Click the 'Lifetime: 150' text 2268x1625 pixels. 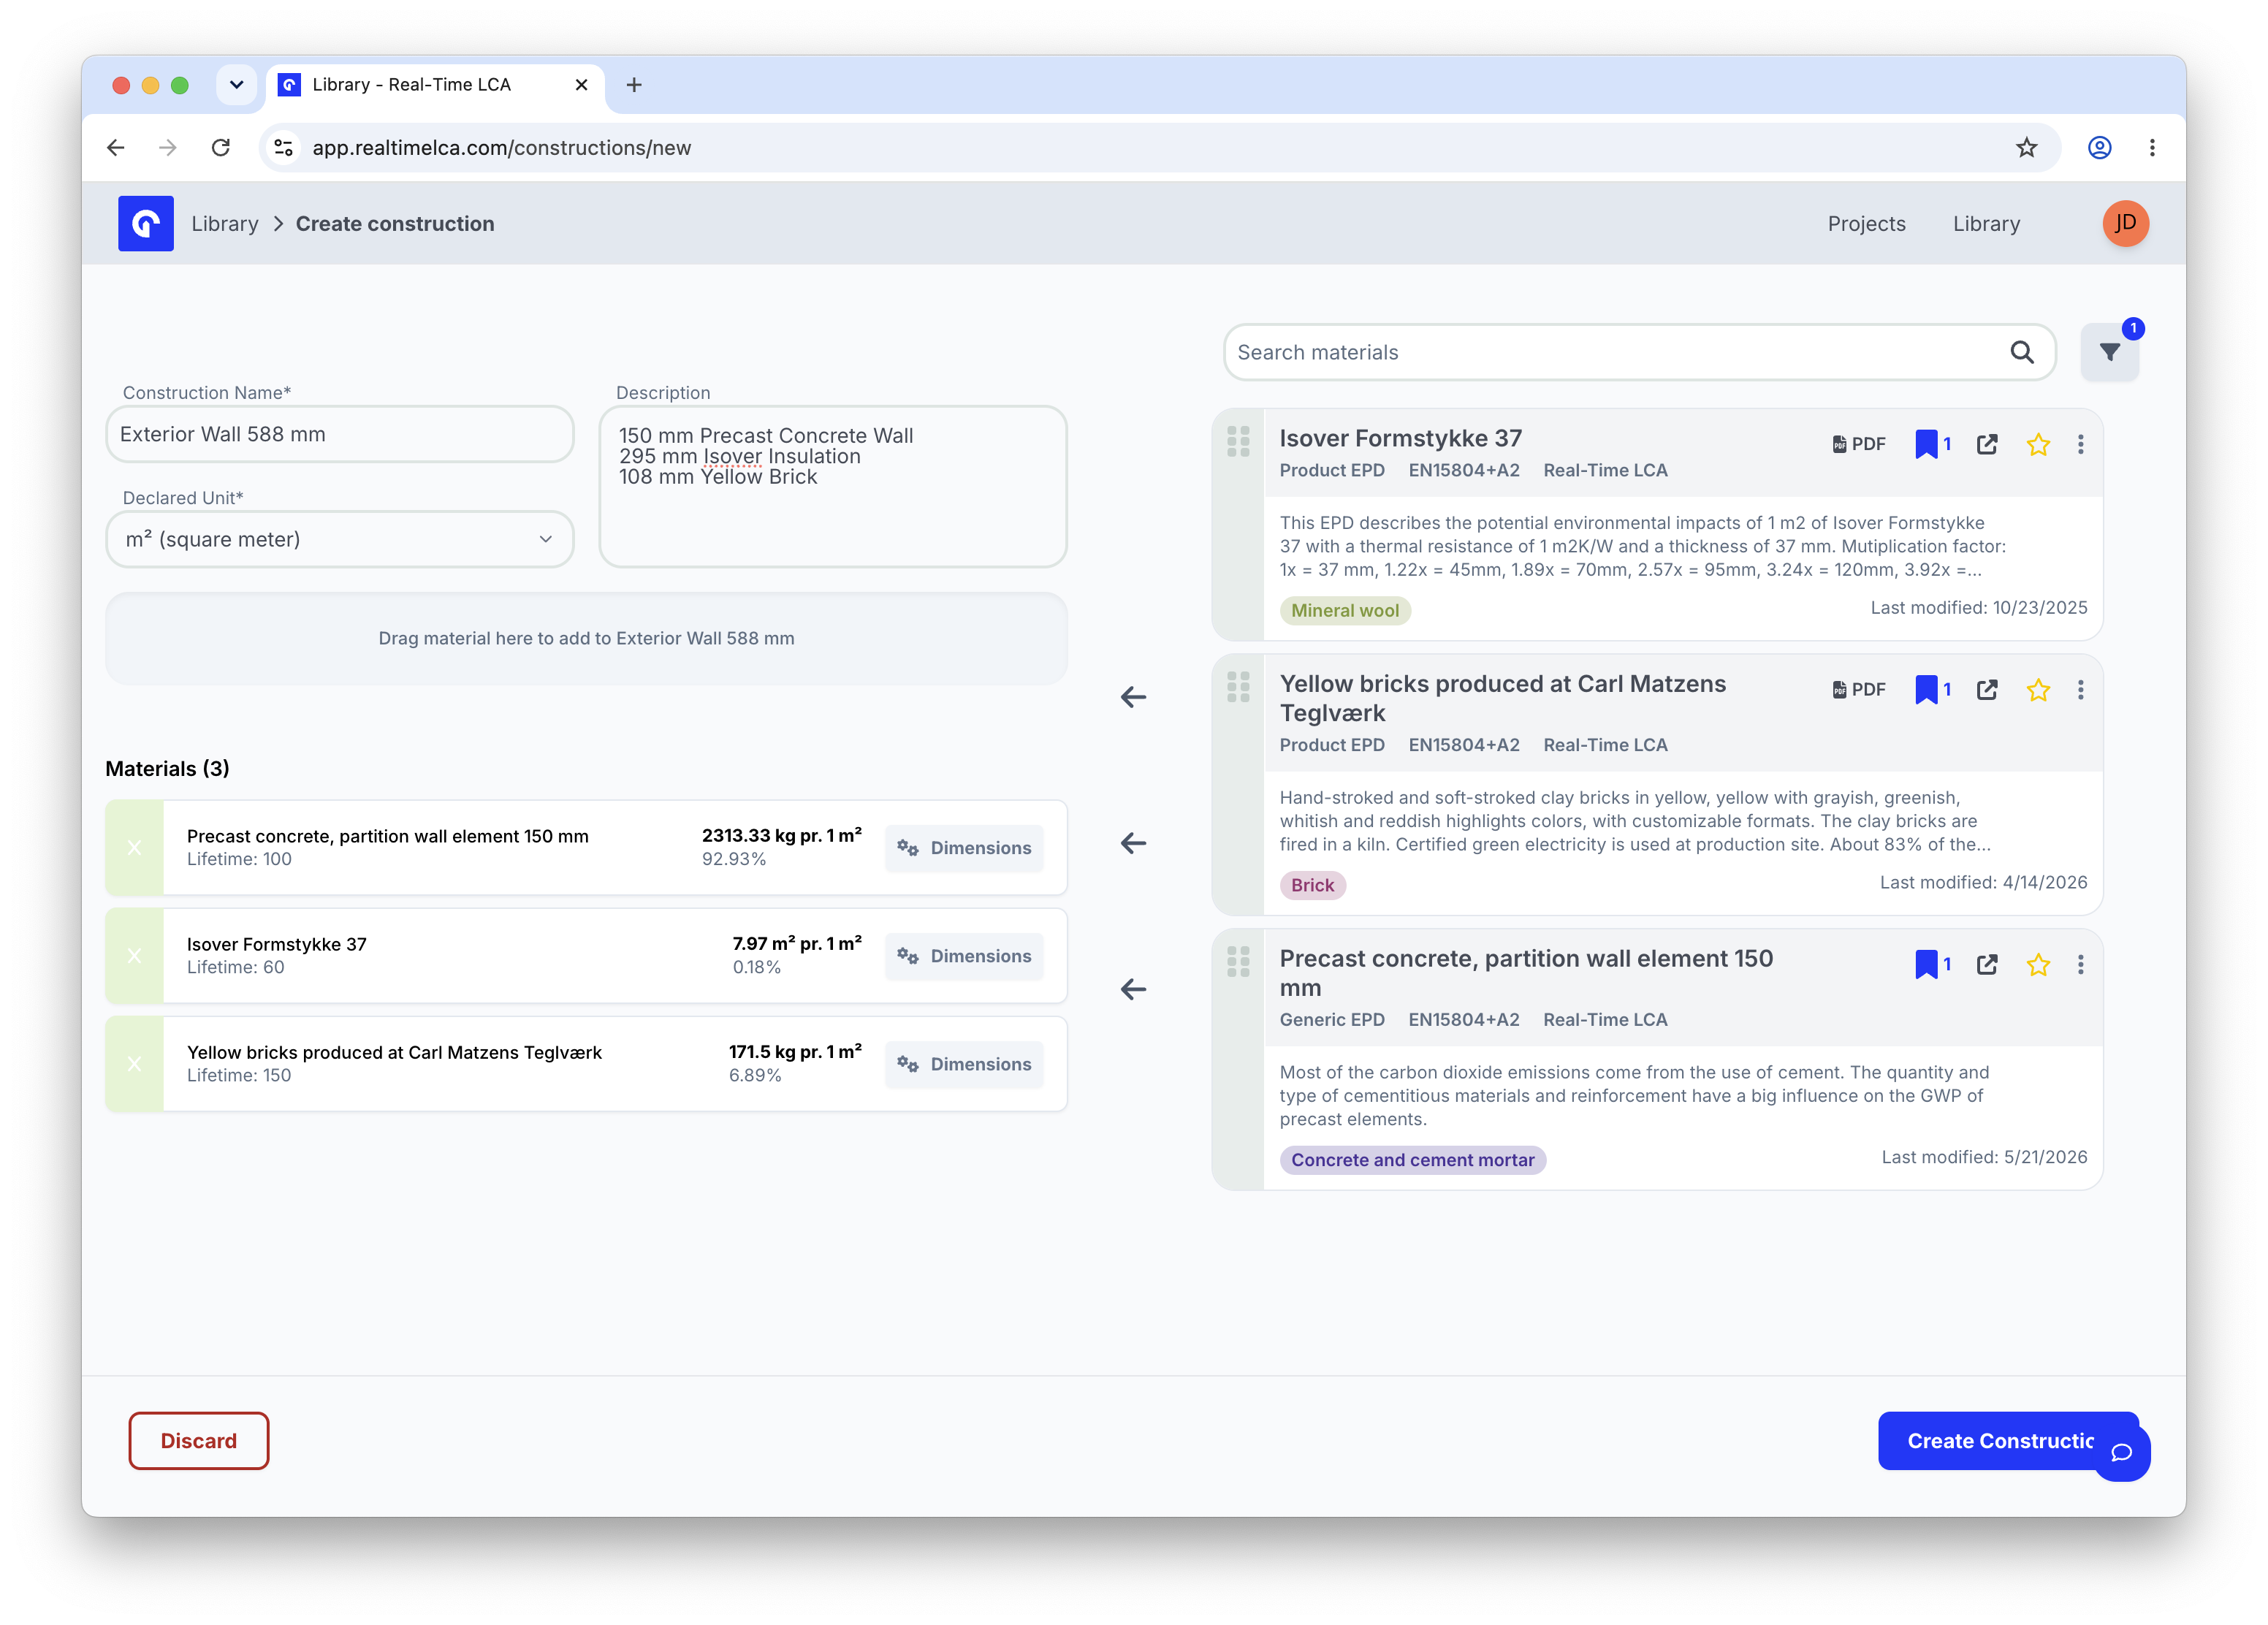tap(239, 1075)
